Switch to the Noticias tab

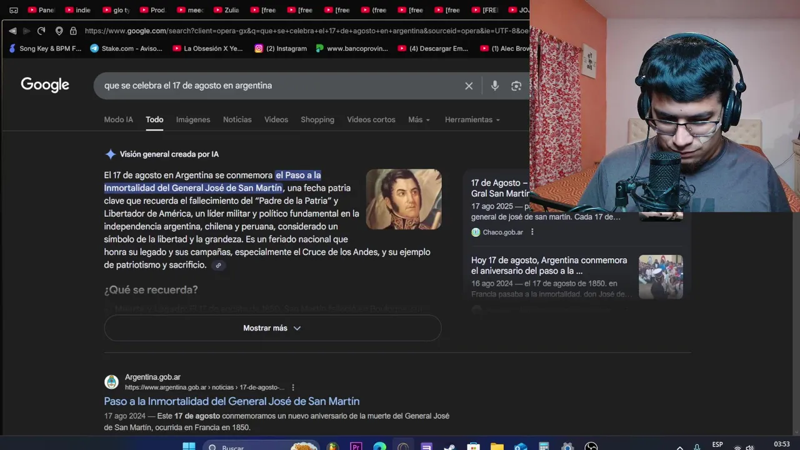(x=237, y=119)
